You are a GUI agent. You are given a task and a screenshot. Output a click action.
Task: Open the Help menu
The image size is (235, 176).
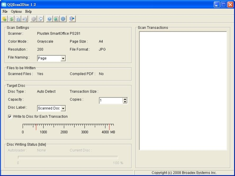[x=28, y=11]
